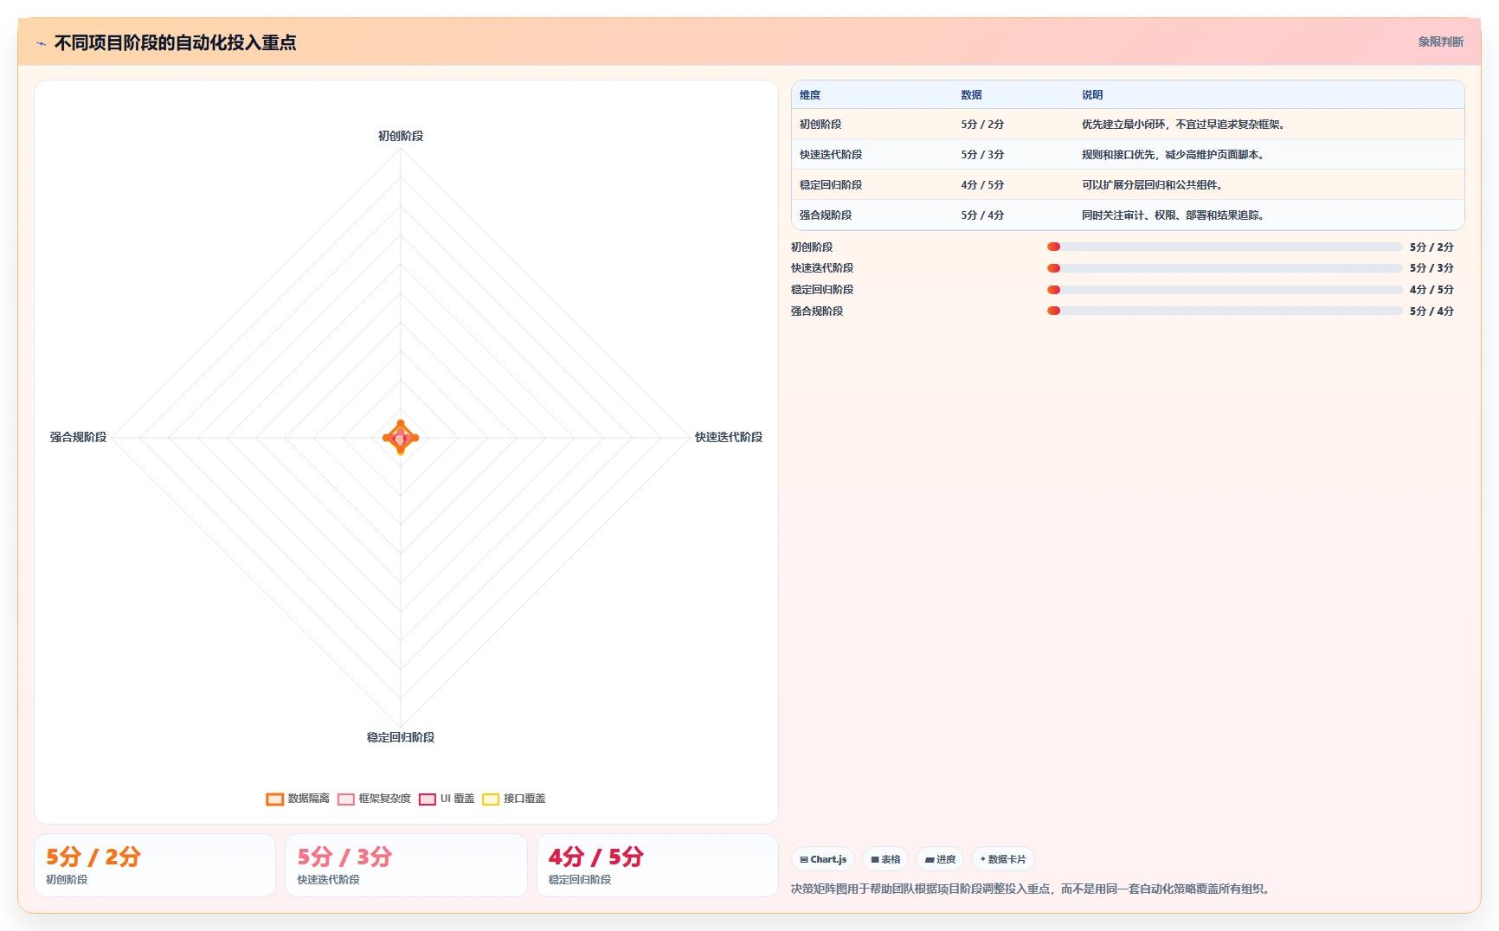
Task: Click the 维度 column header
Action: click(810, 95)
